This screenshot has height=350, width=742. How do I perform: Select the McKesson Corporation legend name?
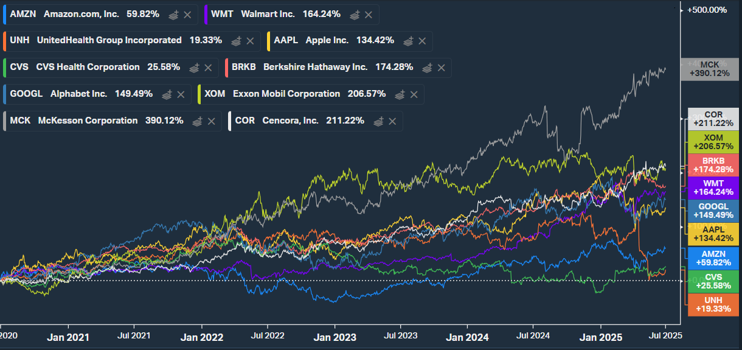click(88, 121)
